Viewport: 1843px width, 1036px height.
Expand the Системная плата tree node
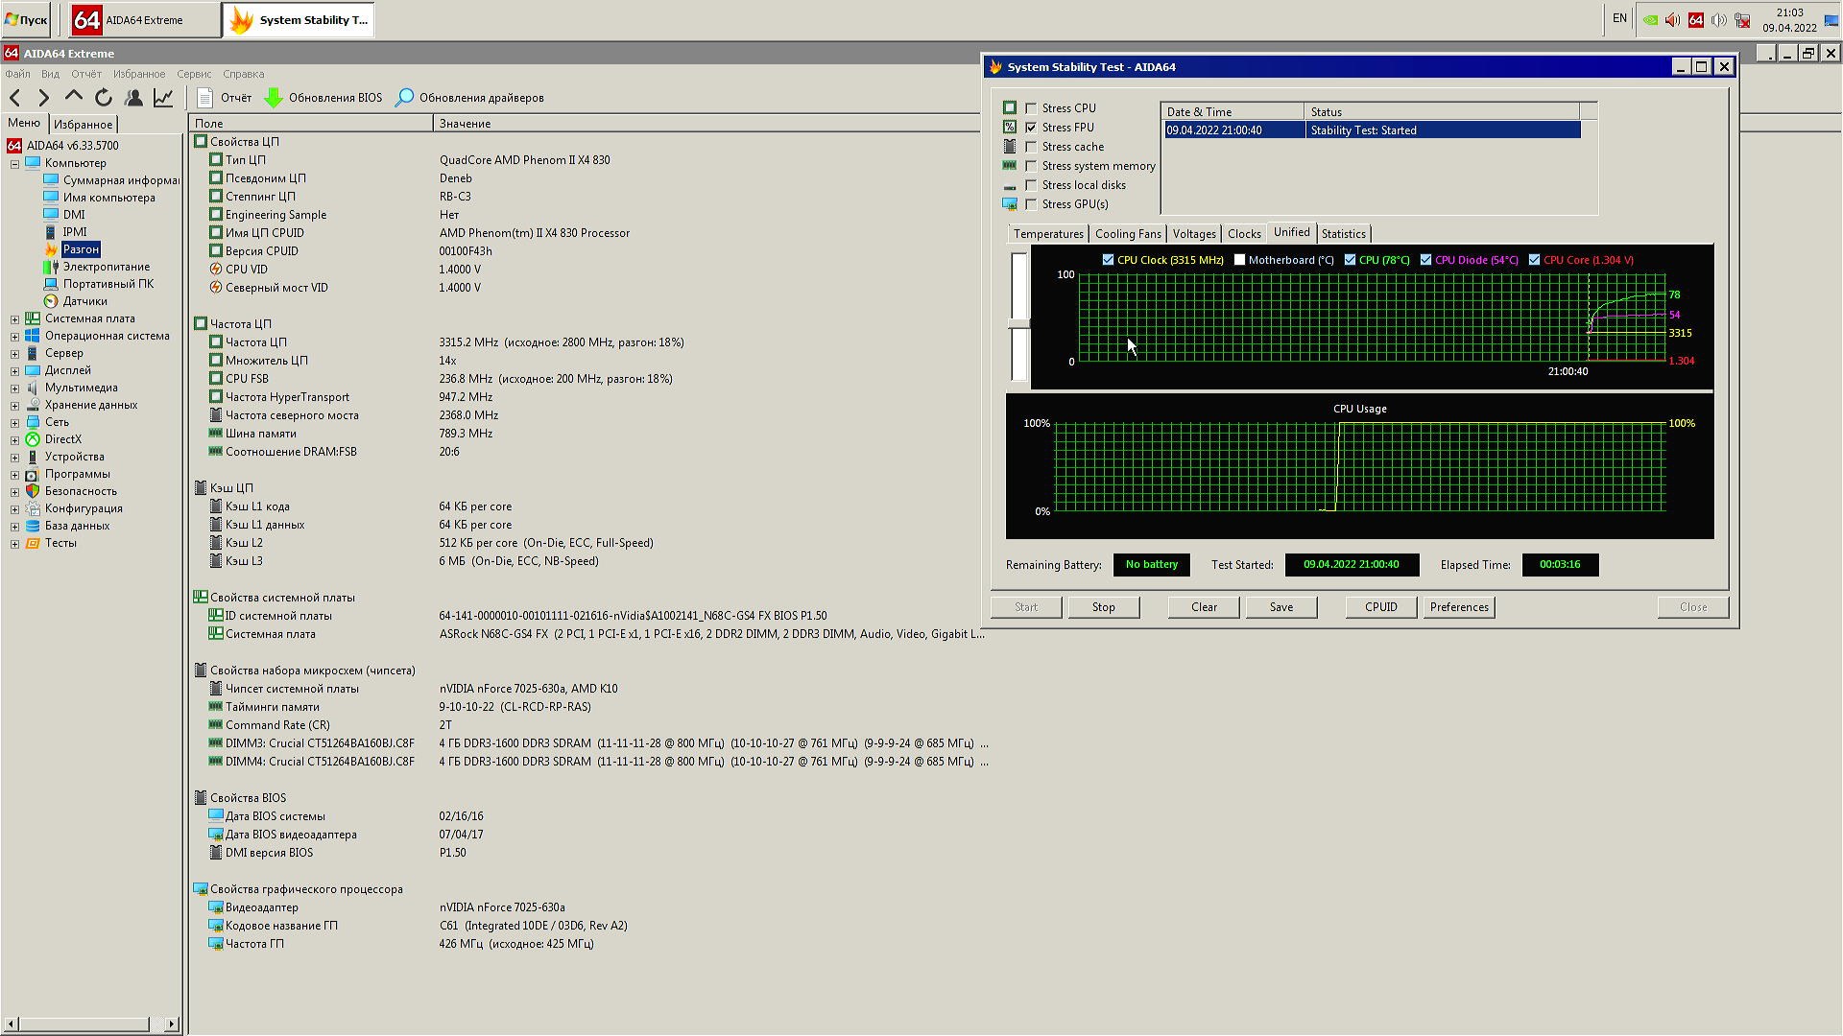(x=14, y=319)
